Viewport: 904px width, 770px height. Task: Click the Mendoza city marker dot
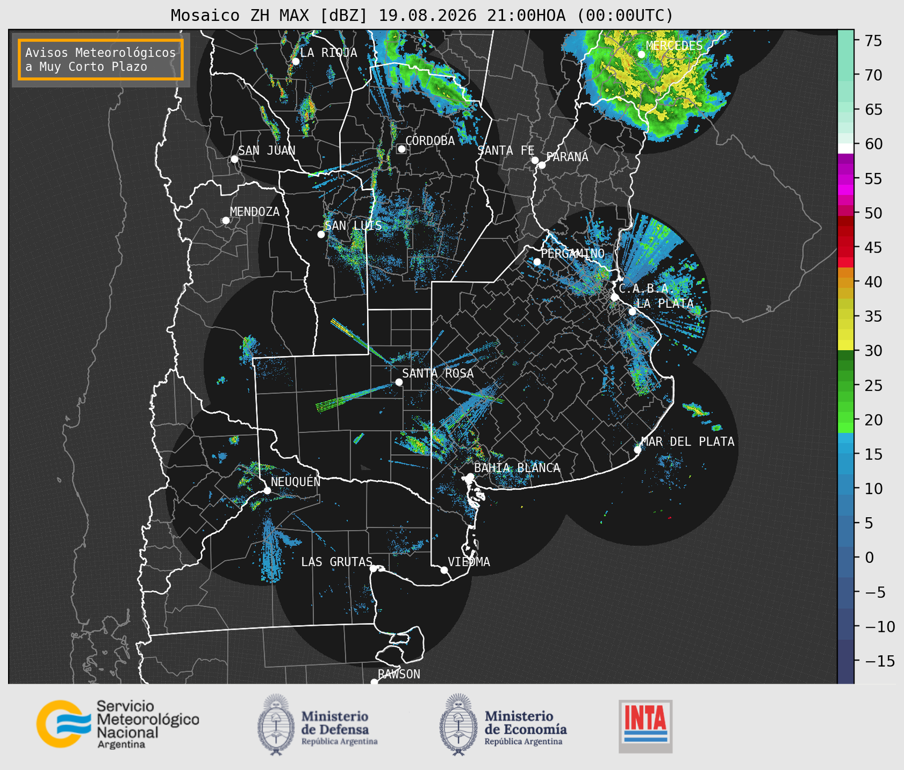(x=226, y=221)
